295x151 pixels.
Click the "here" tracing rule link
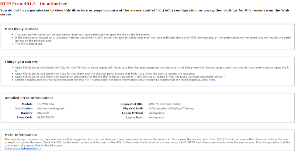click(212, 80)
